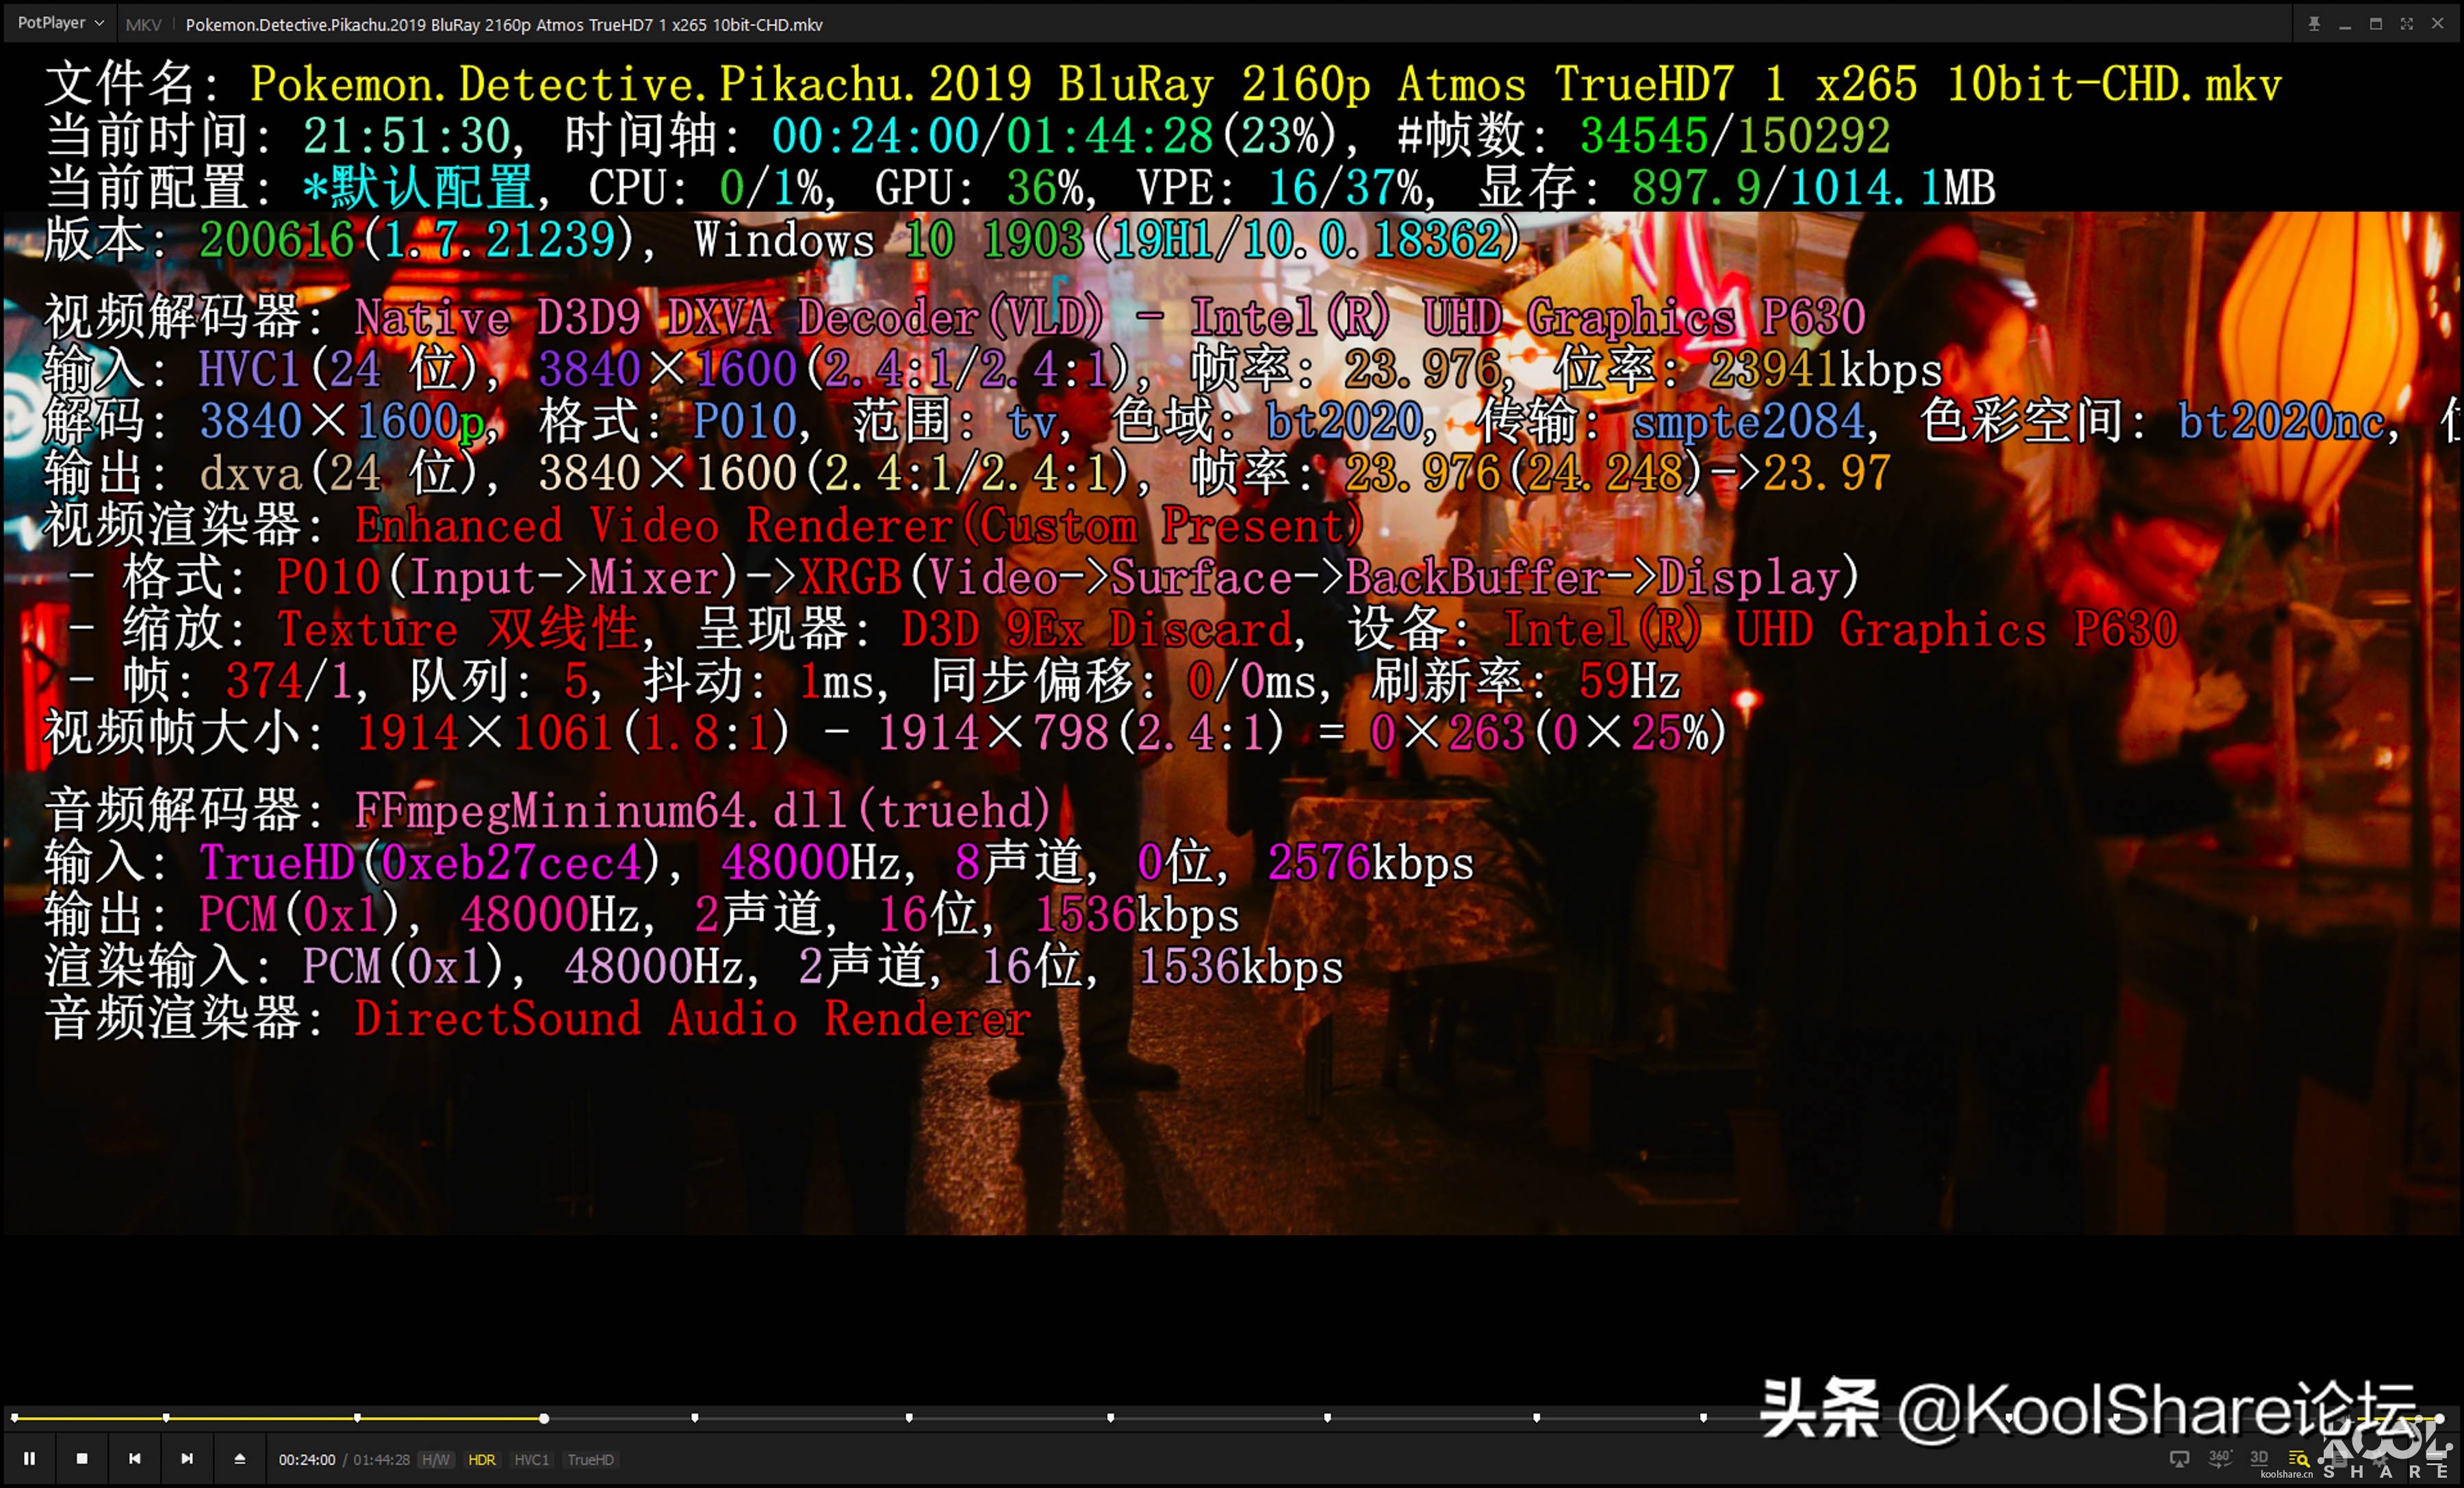This screenshot has width=2464, height=1488.
Task: Click the current time display 00:24:00
Action: pos(307,1459)
